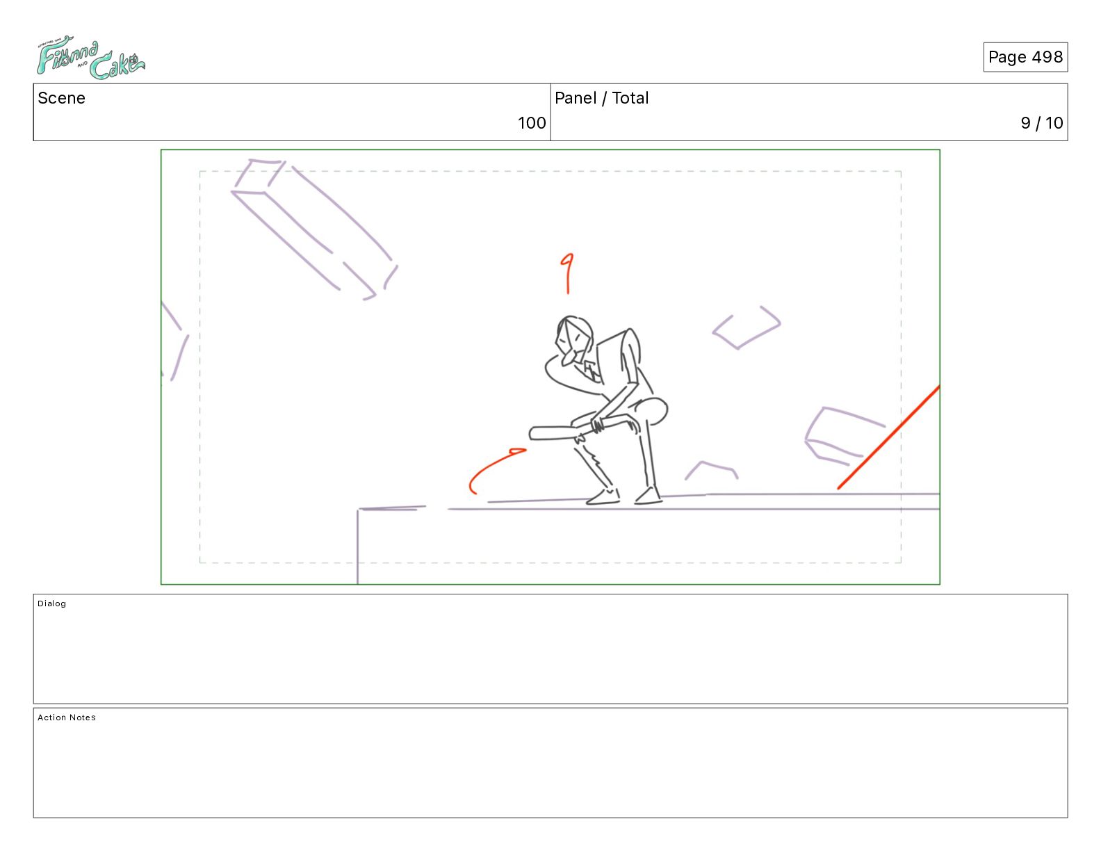This screenshot has height=851, width=1101.
Task: Click the red number 9 annotation
Action: [x=568, y=273]
